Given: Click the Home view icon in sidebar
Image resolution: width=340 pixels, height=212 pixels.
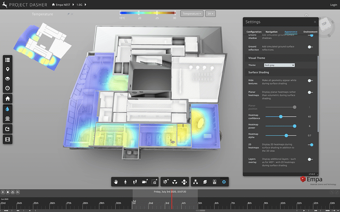Looking at the screenshot, I should [x=7, y=98].
